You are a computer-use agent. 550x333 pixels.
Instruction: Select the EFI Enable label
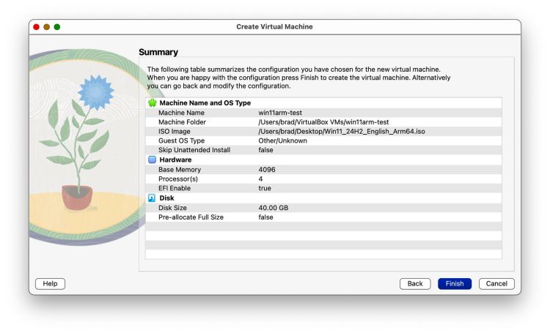click(175, 188)
